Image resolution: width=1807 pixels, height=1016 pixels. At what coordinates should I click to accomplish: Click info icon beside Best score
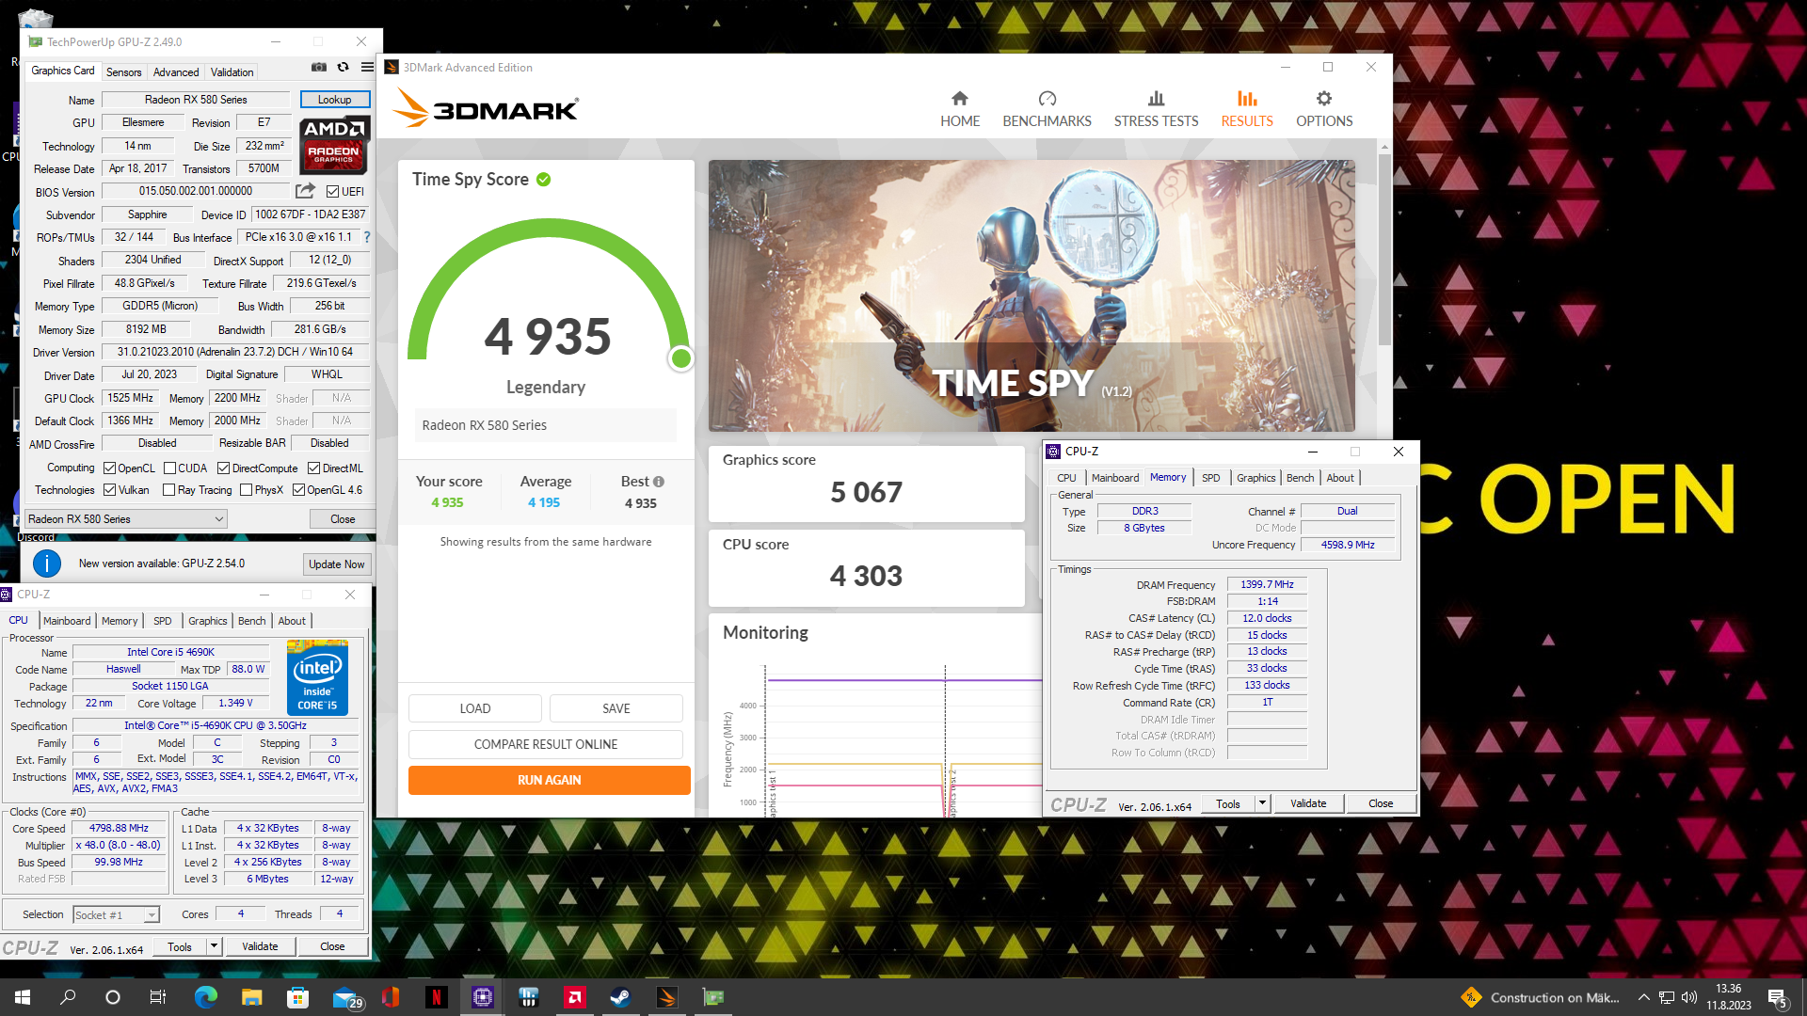(x=659, y=482)
